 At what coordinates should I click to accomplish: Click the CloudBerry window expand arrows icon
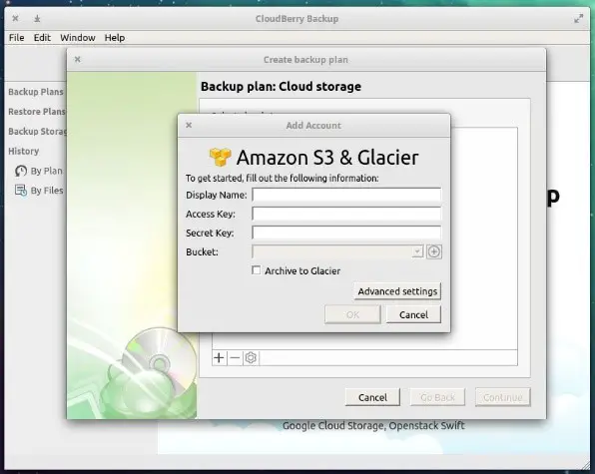578,19
